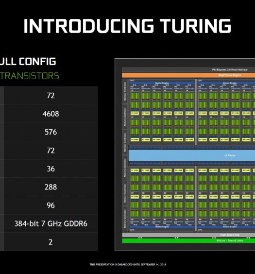Click the gray High-Speed Hub bar

coord(188,235)
